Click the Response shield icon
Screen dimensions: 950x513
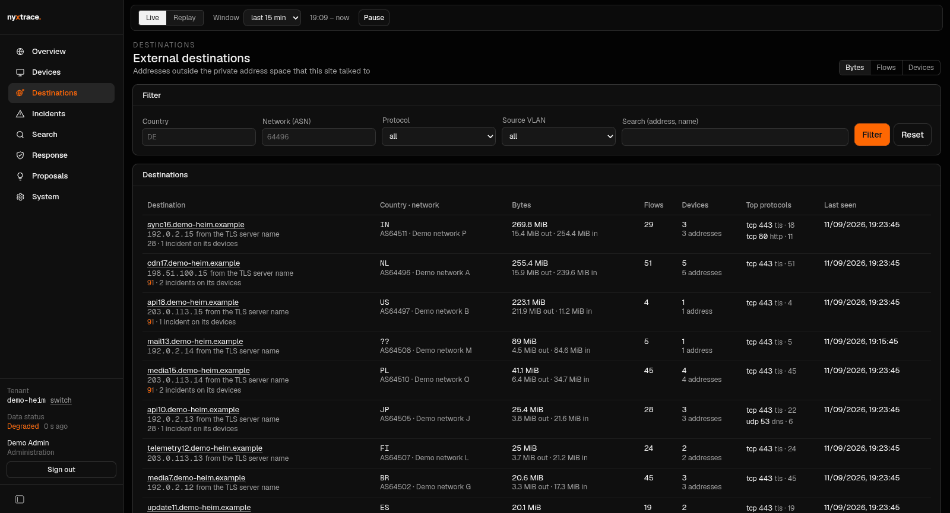20,155
